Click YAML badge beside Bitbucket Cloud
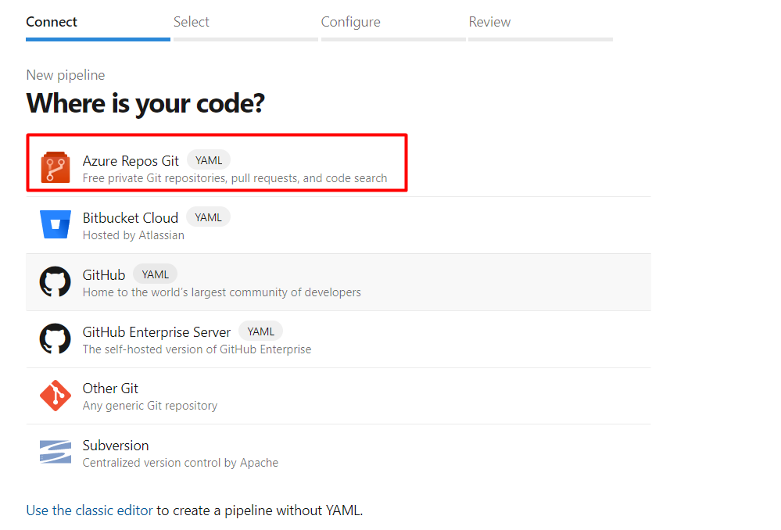 pos(208,217)
